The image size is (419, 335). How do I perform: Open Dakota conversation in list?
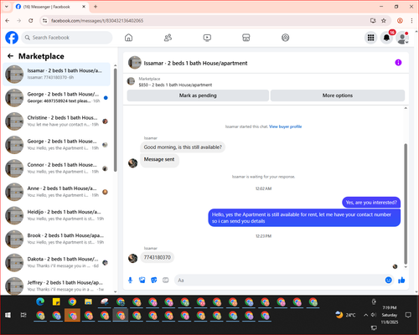point(57,262)
